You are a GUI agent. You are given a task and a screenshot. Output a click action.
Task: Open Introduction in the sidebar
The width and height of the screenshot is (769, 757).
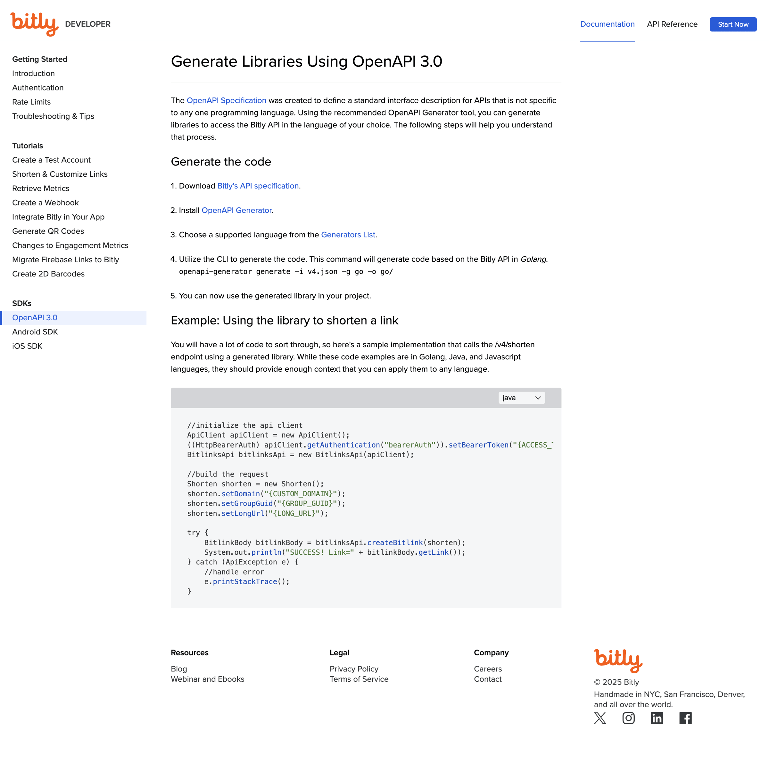(33, 73)
